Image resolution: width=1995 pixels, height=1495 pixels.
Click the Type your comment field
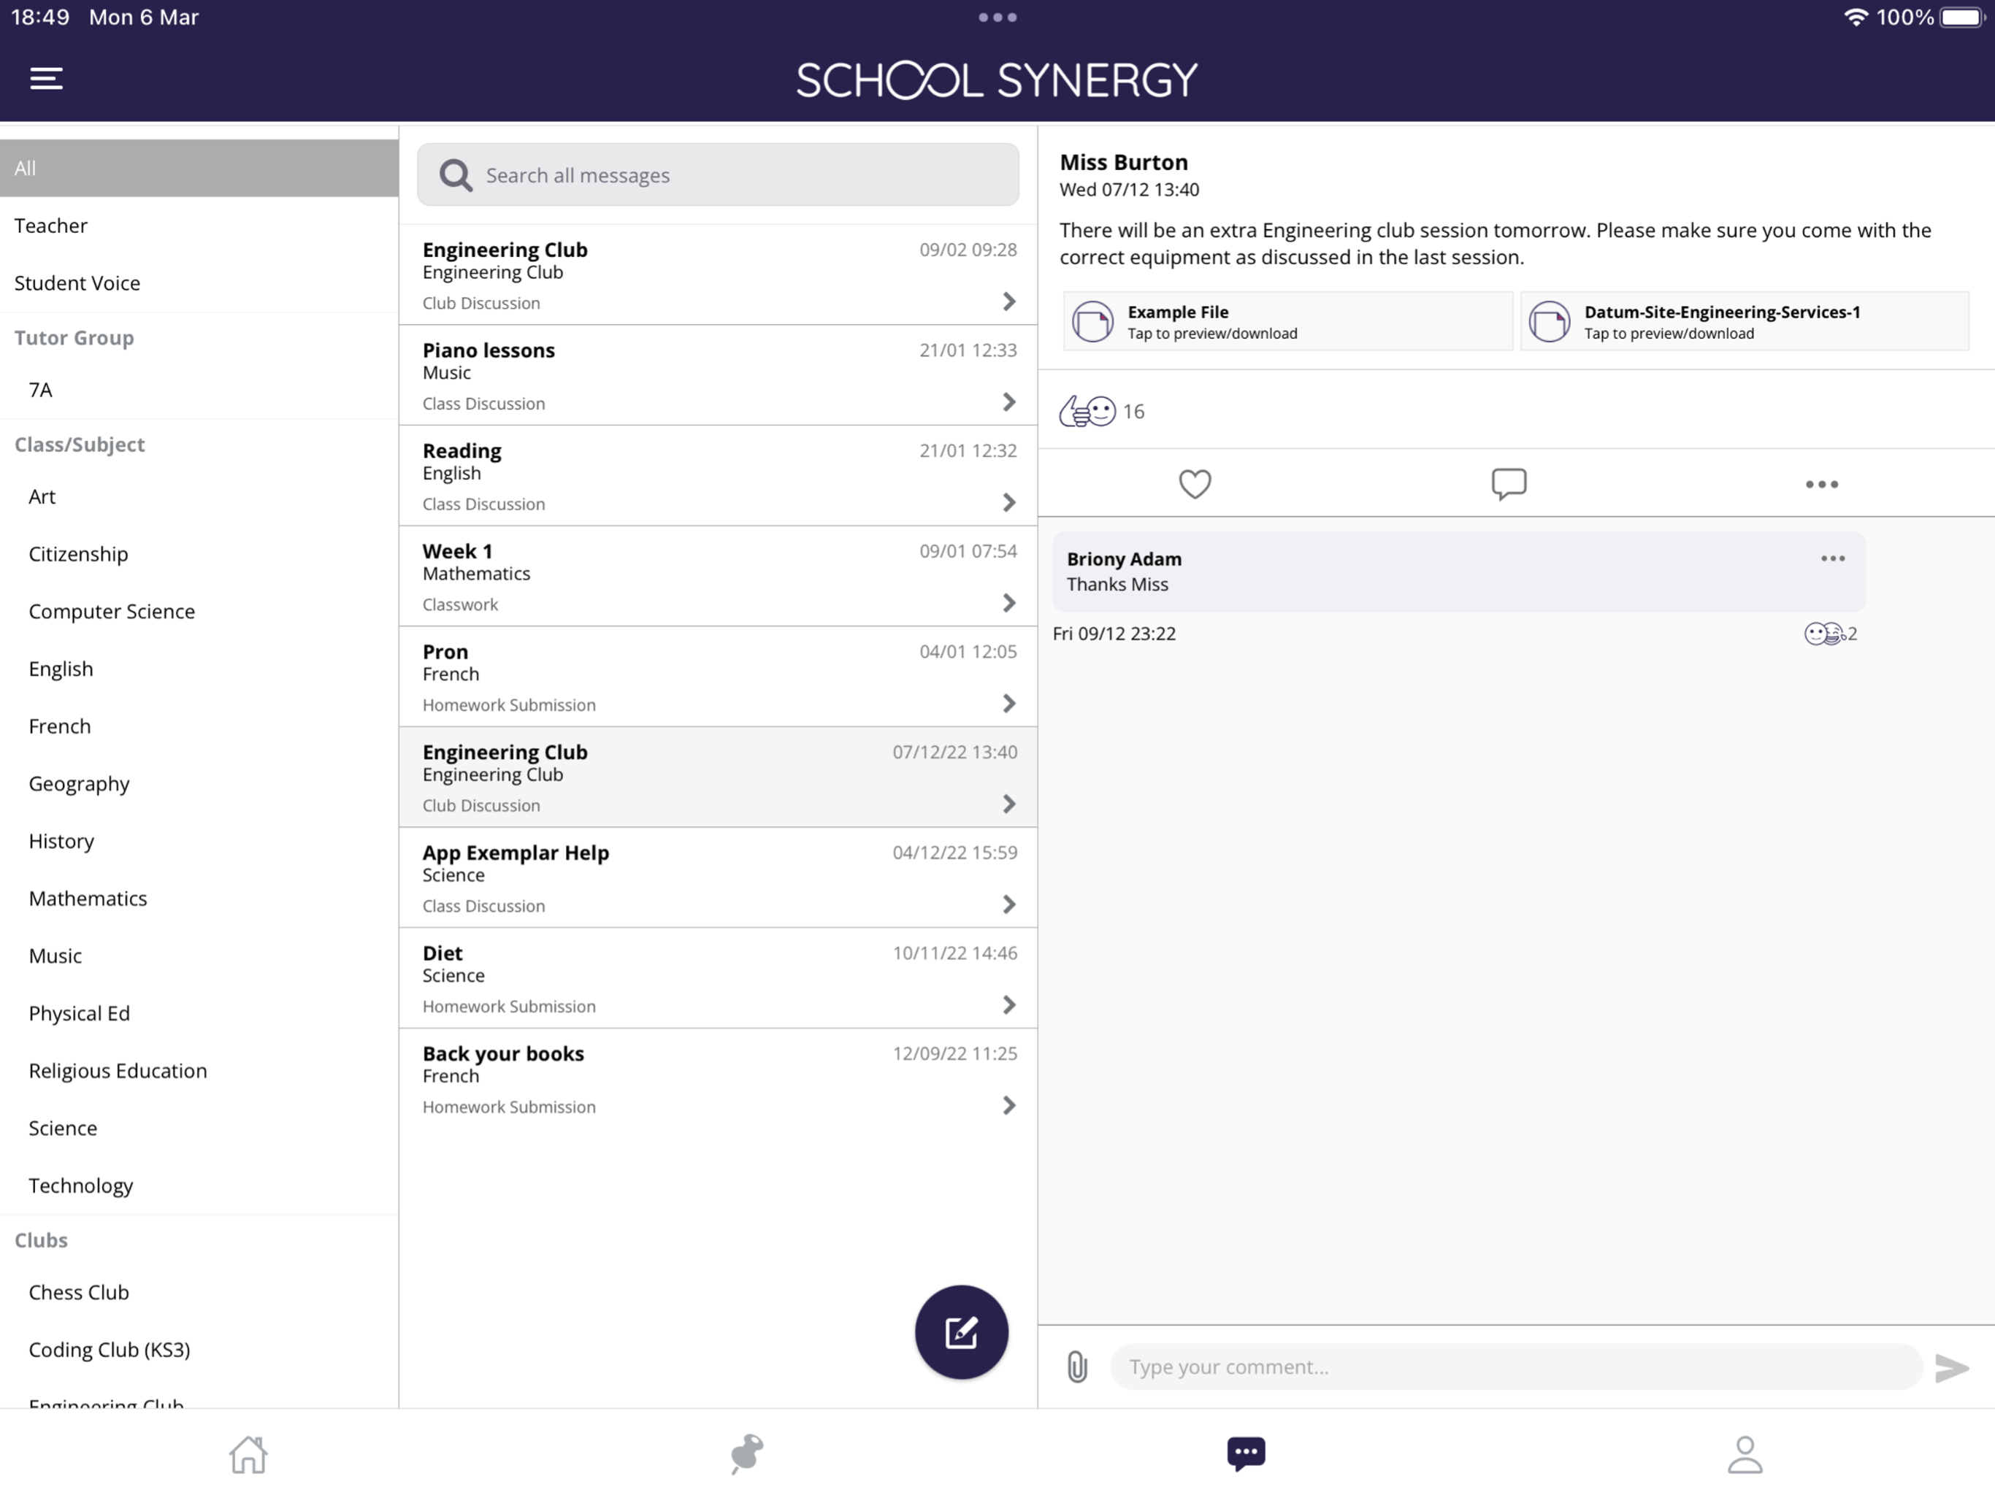(x=1516, y=1367)
